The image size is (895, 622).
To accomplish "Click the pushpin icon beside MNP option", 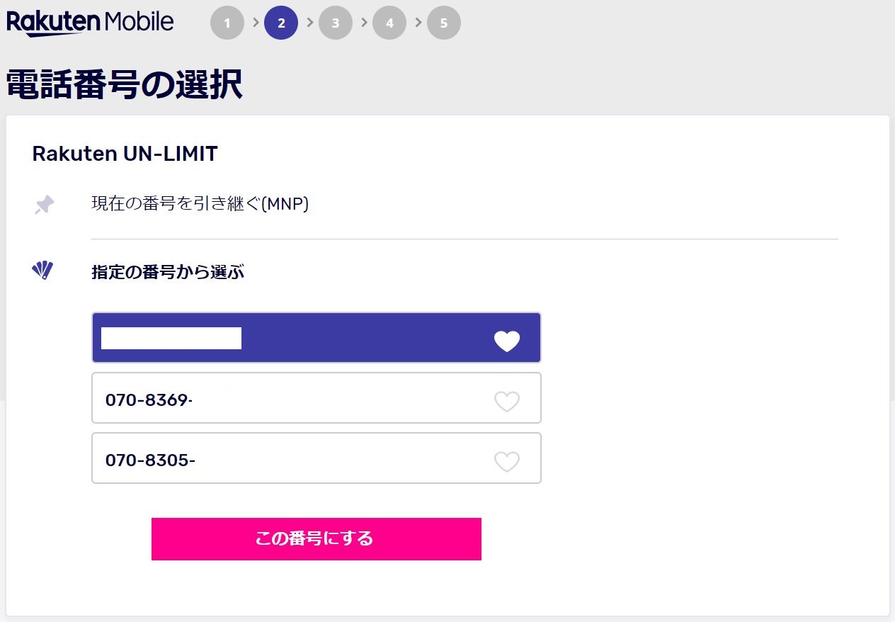I will [x=44, y=205].
